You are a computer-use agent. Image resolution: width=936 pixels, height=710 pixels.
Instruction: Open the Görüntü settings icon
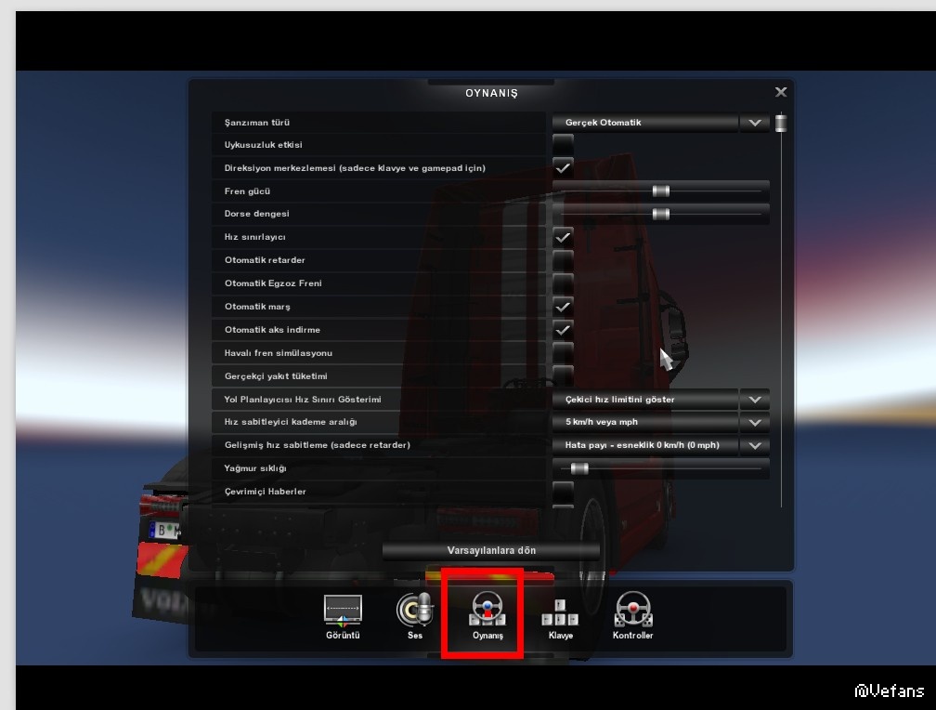click(343, 615)
